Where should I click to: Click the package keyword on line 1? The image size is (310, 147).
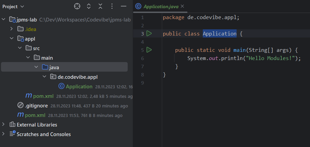(173, 18)
